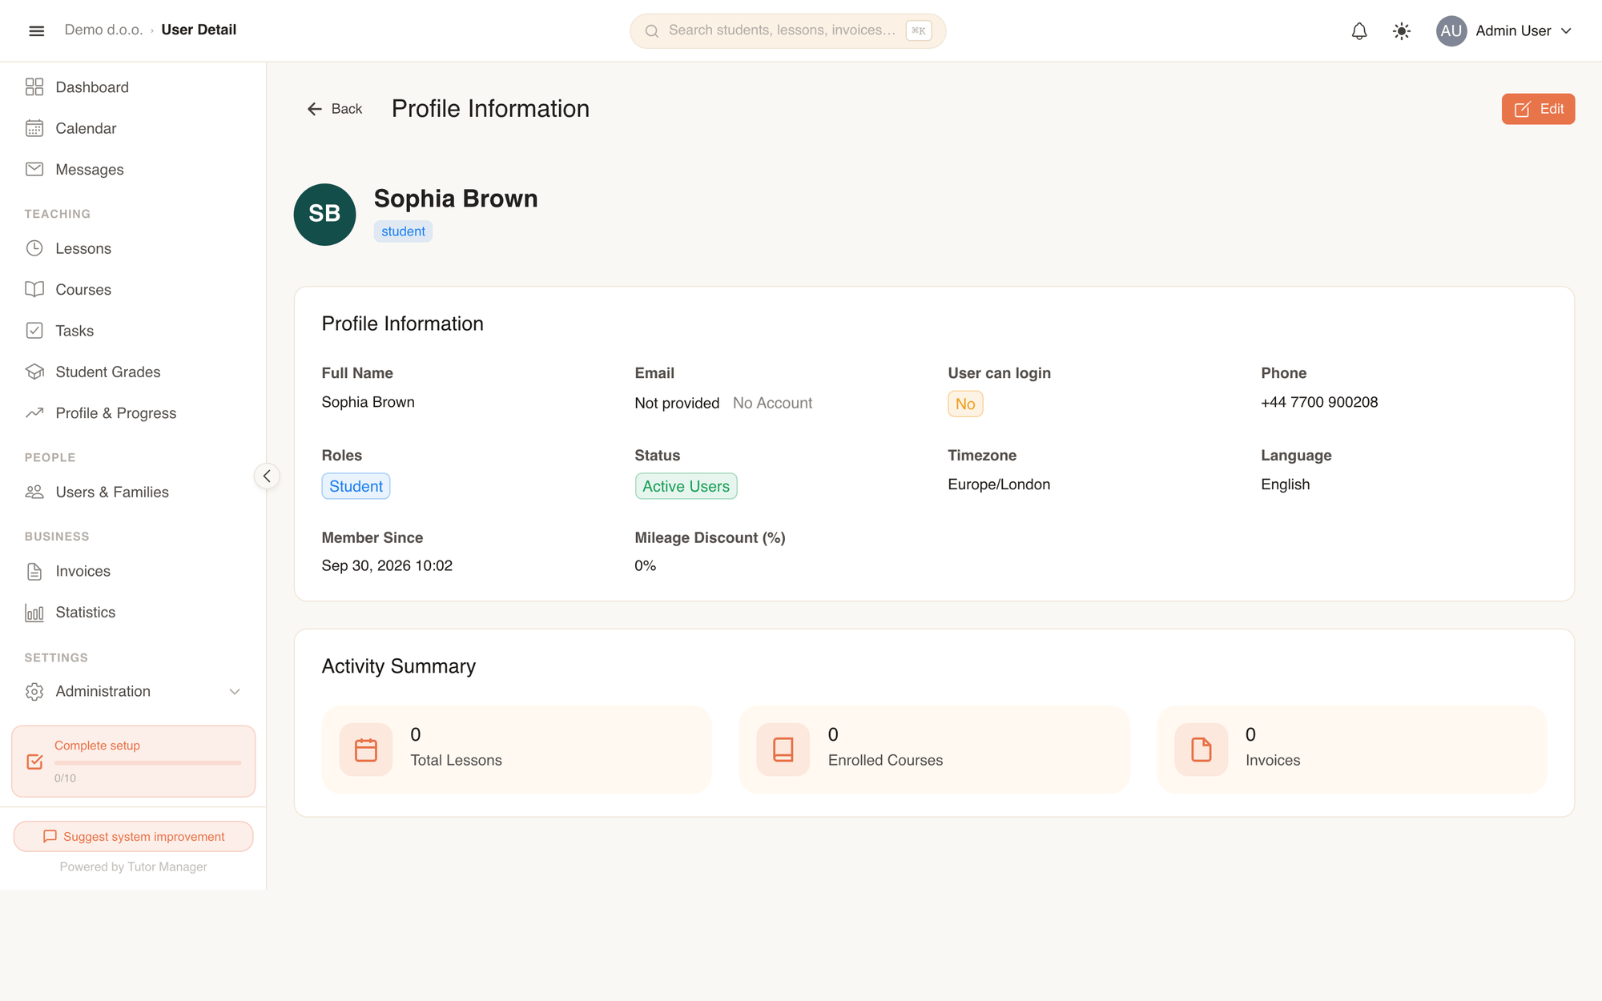Click the Statistics bar chart icon

(x=34, y=613)
